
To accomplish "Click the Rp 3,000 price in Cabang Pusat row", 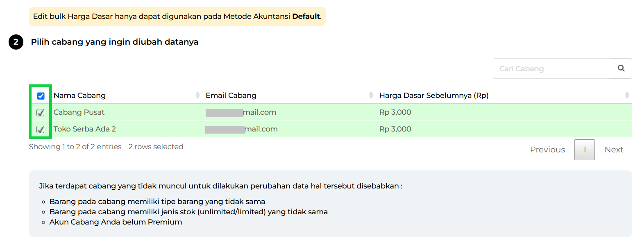I will click(x=395, y=112).
